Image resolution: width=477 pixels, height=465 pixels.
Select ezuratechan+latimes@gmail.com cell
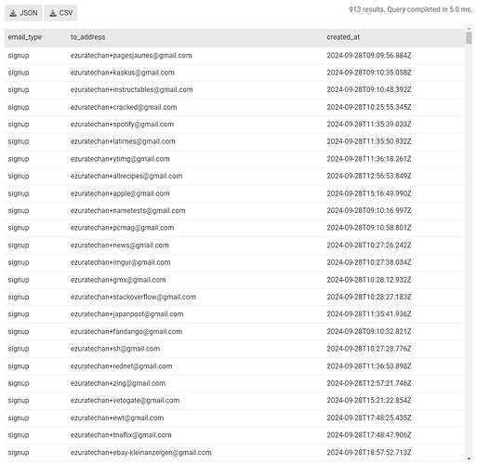[x=123, y=141]
